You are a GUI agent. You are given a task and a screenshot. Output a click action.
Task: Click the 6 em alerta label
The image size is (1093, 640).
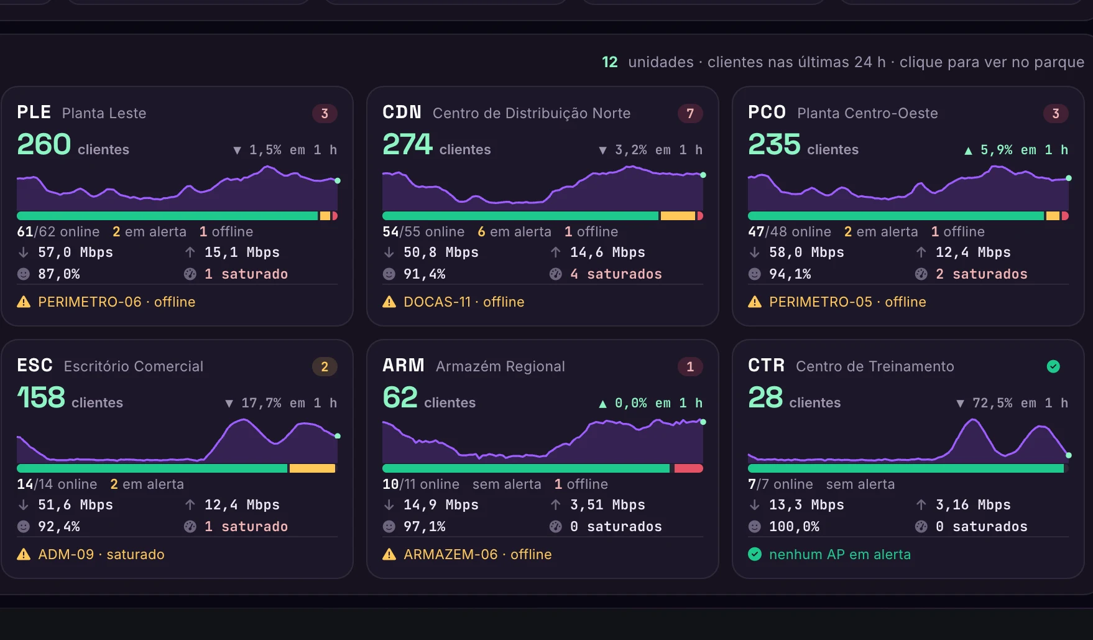514,231
